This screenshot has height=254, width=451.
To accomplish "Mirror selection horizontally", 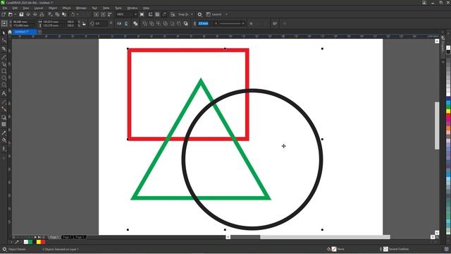I will [x=119, y=23].
